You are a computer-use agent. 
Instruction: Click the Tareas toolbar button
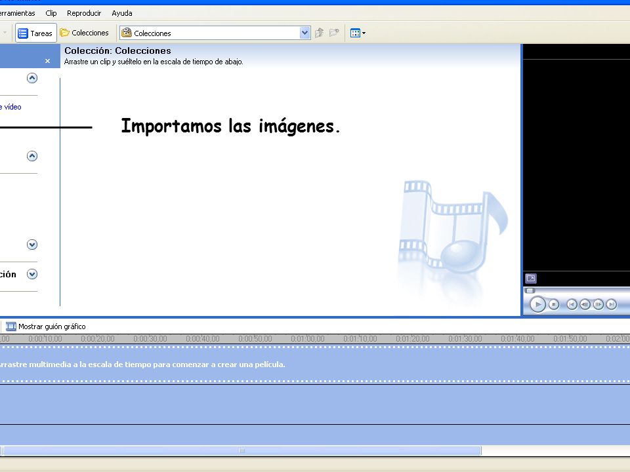tap(35, 33)
